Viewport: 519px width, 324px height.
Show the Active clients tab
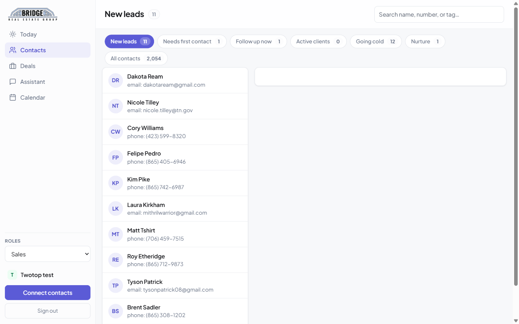click(318, 41)
